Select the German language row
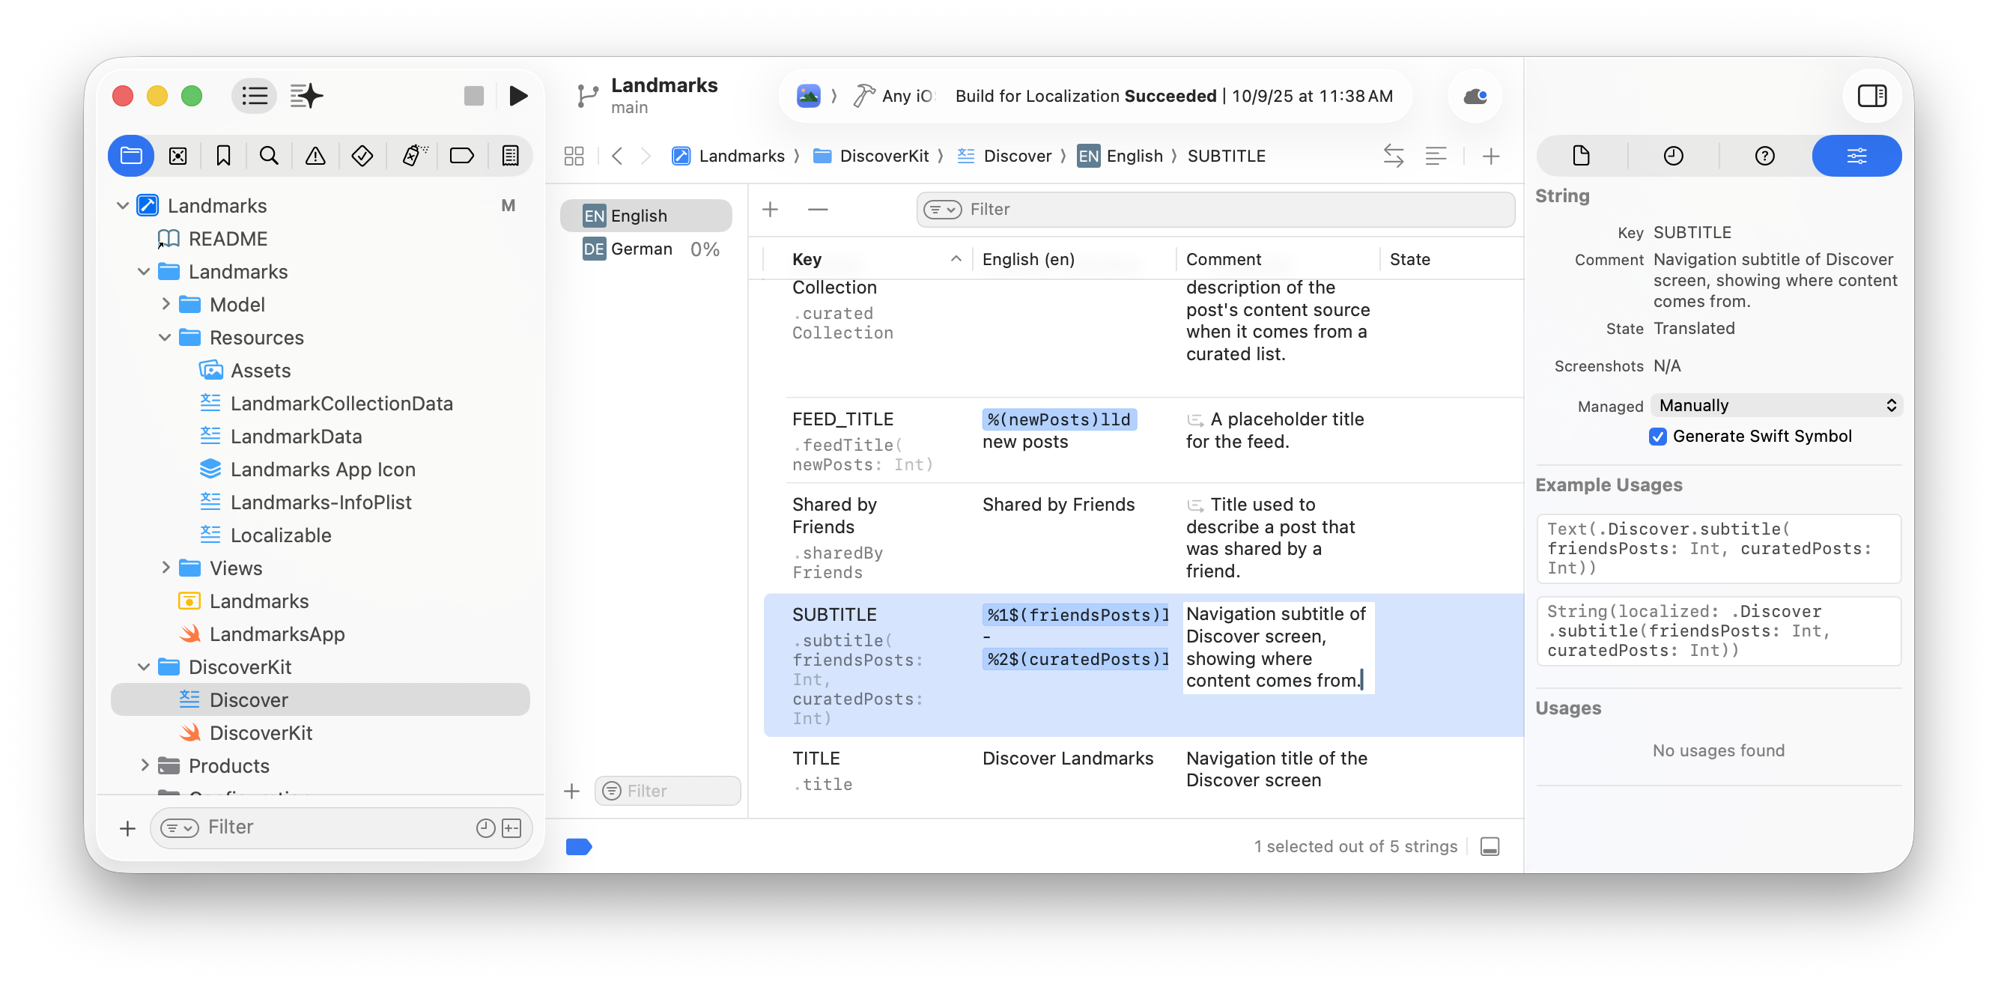1998x984 pixels. pos(646,249)
